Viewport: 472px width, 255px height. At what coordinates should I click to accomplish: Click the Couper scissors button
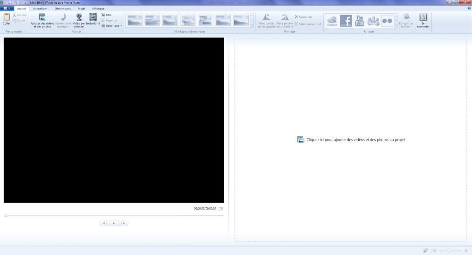coord(20,15)
